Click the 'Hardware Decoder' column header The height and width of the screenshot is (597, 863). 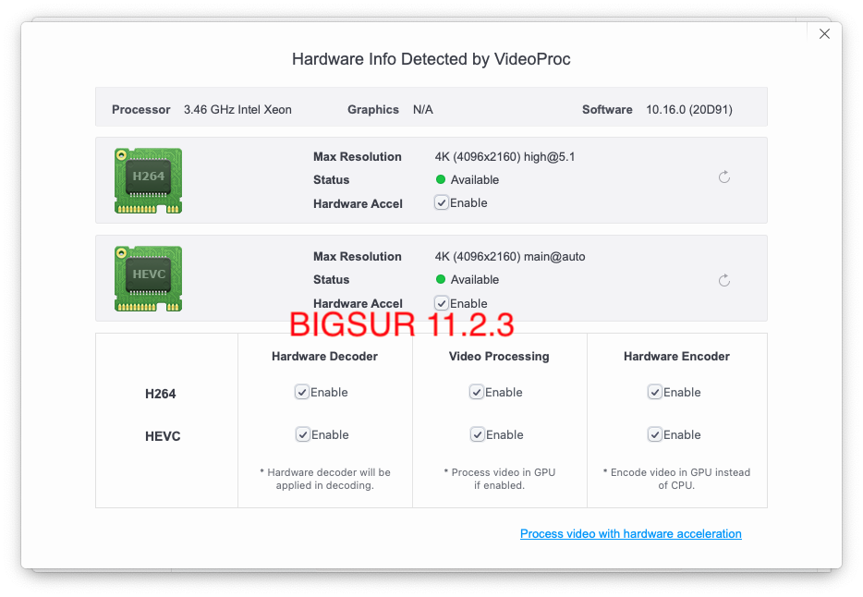(x=324, y=357)
